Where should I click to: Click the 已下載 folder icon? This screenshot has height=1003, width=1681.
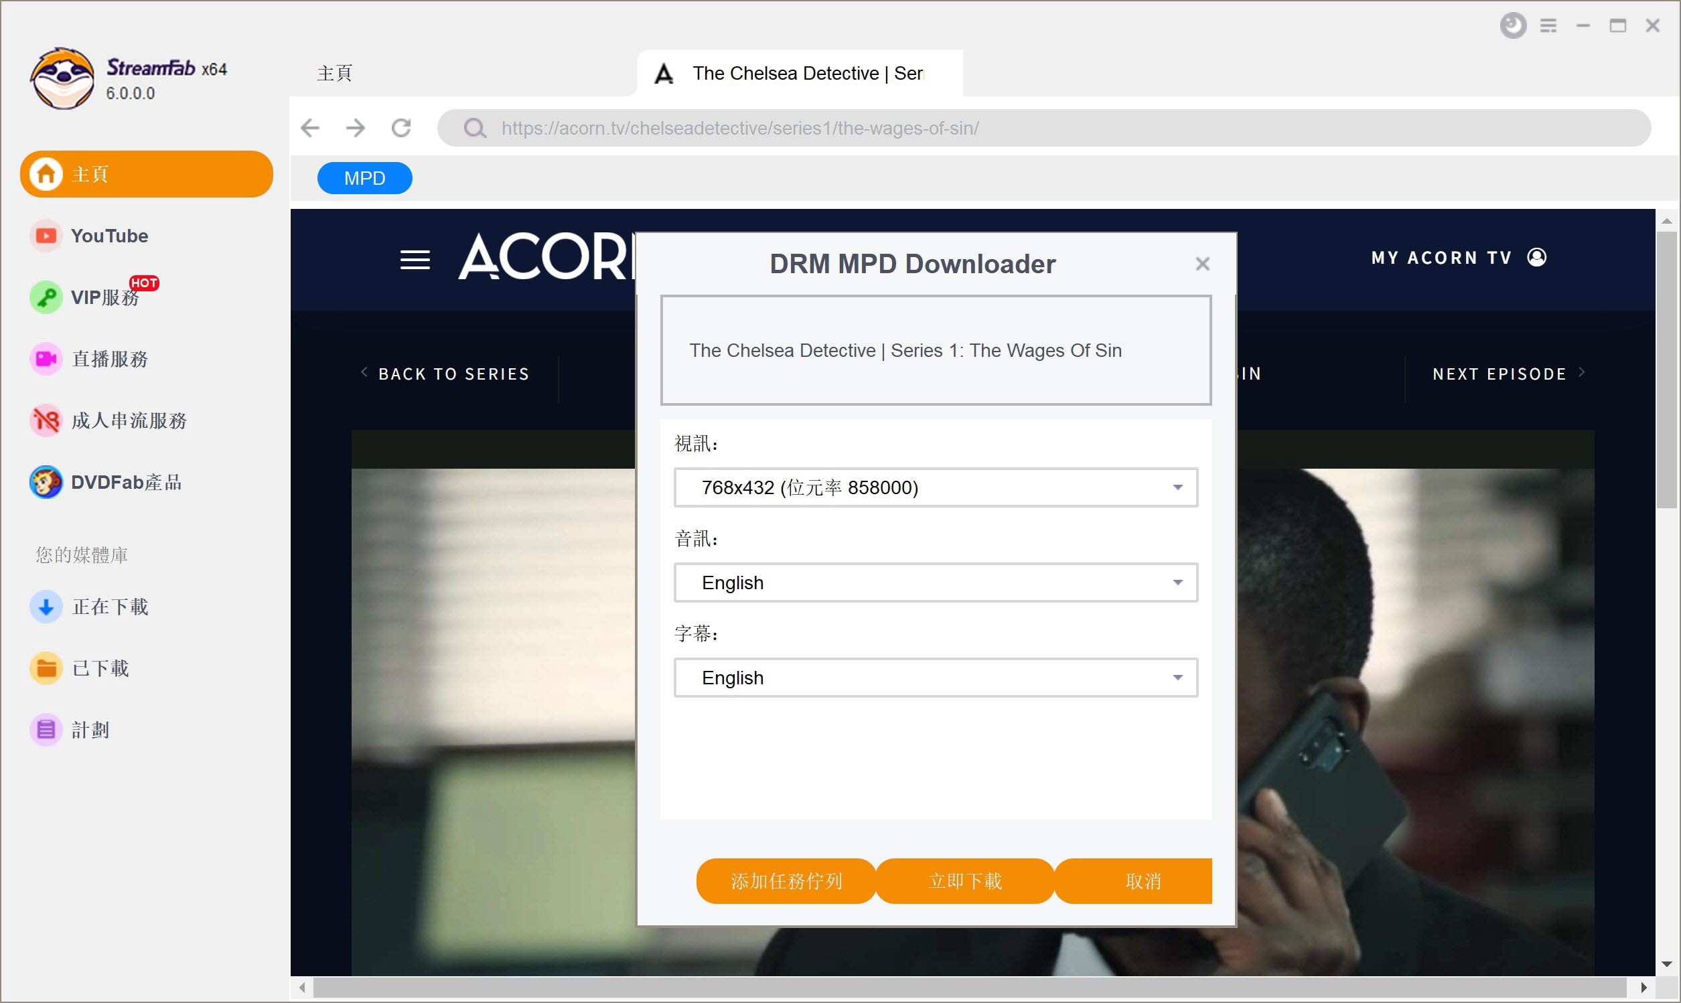point(46,668)
